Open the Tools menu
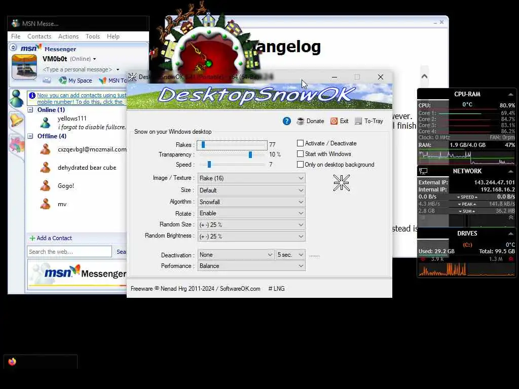The height and width of the screenshot is (389, 519). (93, 36)
